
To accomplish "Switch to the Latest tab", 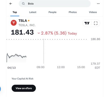I will tap(33, 12).
